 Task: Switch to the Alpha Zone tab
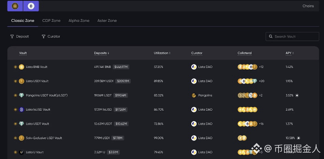click(79, 20)
